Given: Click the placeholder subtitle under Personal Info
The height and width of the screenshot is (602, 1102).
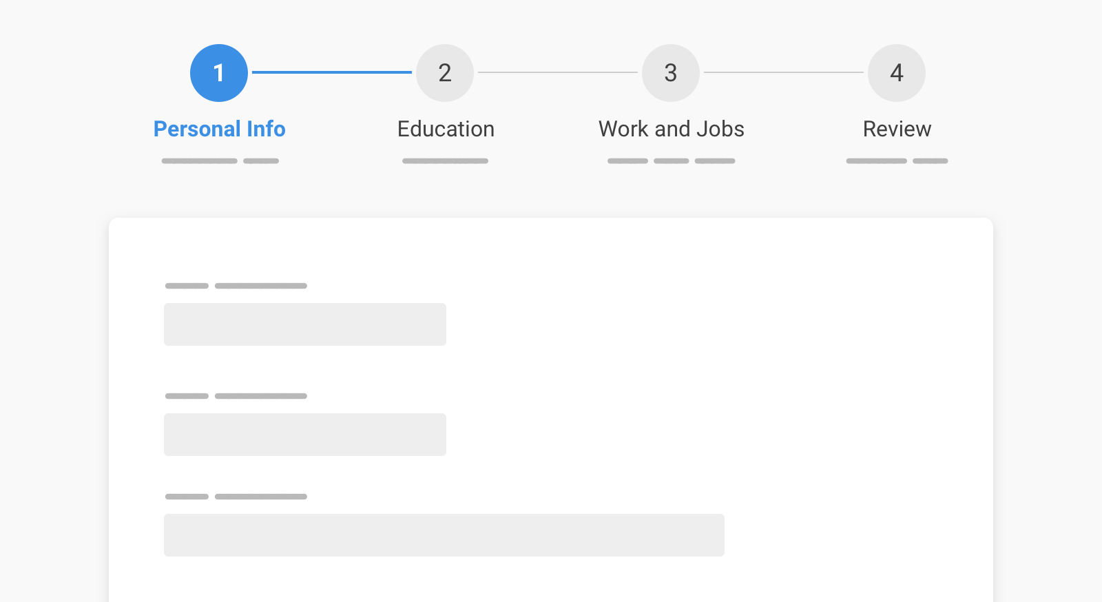Looking at the screenshot, I should tap(220, 161).
